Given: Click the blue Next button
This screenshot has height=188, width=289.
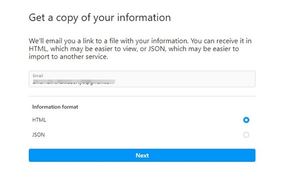Looking at the screenshot, I should (x=142, y=155).
